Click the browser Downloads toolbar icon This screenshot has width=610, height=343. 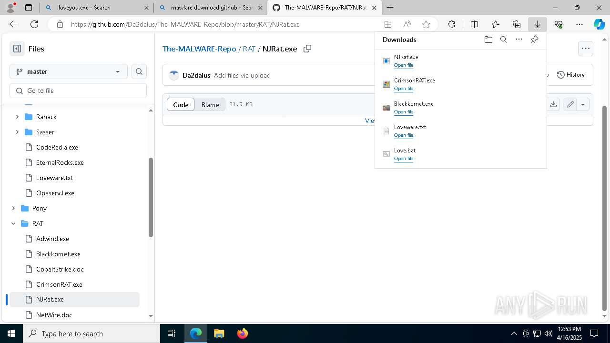pyautogui.click(x=537, y=24)
